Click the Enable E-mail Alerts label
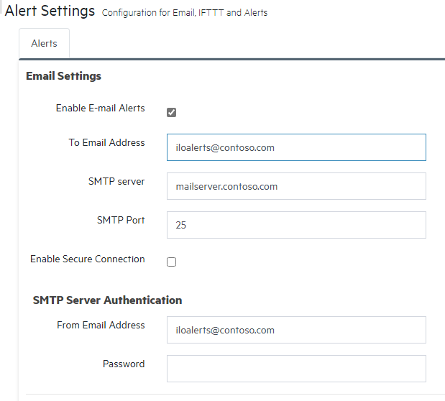 point(100,108)
